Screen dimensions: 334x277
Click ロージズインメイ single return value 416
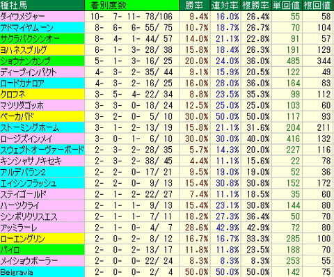pos(293,139)
